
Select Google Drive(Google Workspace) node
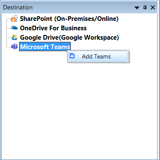(x=69, y=38)
